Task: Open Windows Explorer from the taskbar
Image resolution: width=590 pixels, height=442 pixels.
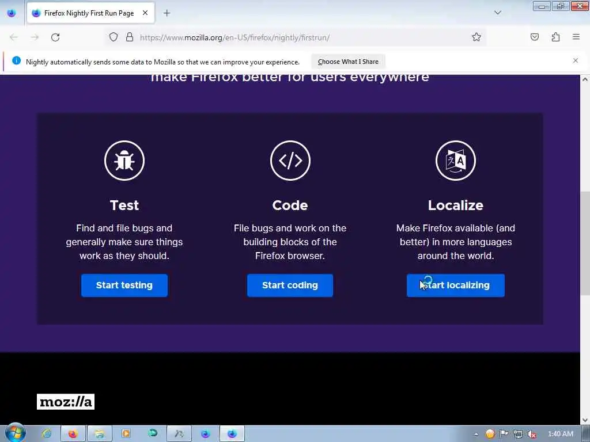Action: click(99, 434)
